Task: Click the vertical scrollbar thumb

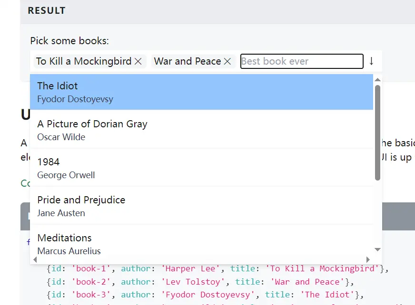Action: [378, 132]
